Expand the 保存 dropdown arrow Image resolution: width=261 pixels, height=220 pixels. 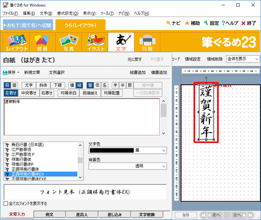18,72
